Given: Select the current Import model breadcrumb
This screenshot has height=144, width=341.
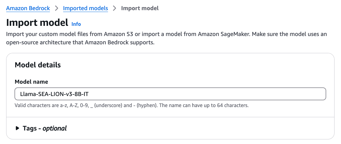Looking at the screenshot, I should click(140, 8).
